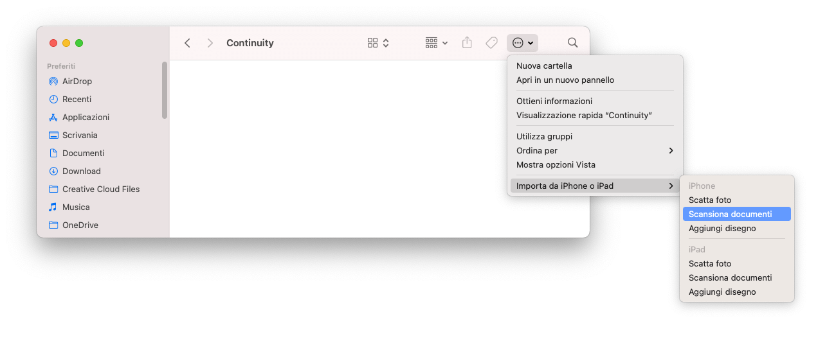Click the Documenti label in sidebar
This screenshot has width=836, height=350.
[x=83, y=153]
